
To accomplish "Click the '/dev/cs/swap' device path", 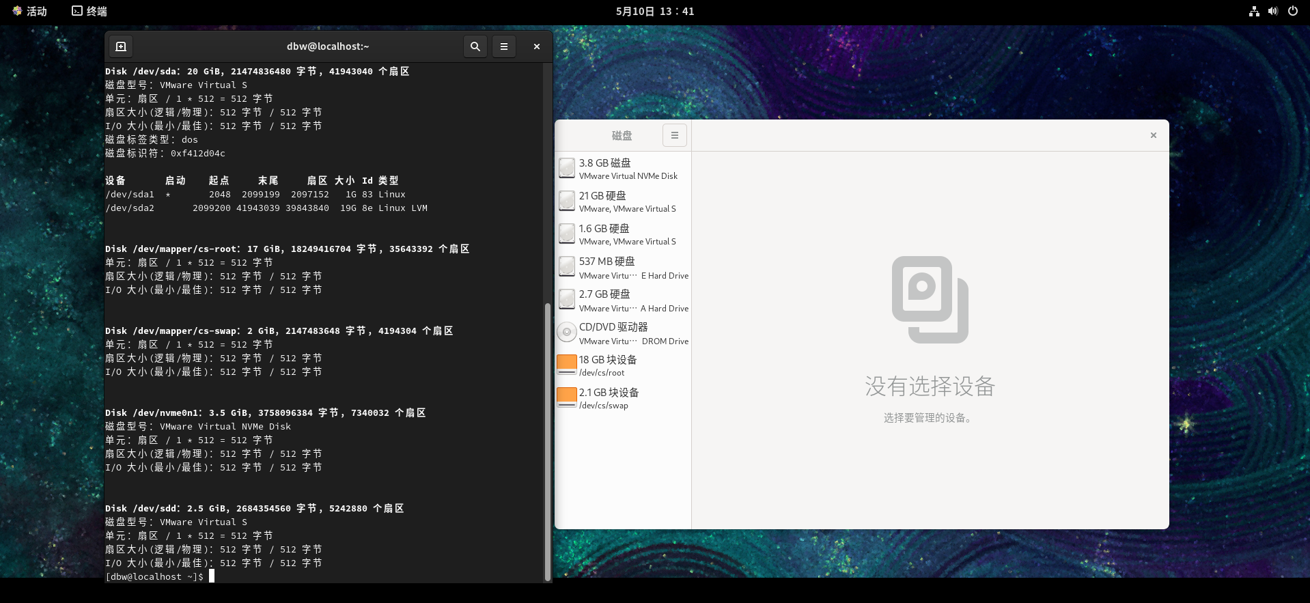I will (604, 406).
